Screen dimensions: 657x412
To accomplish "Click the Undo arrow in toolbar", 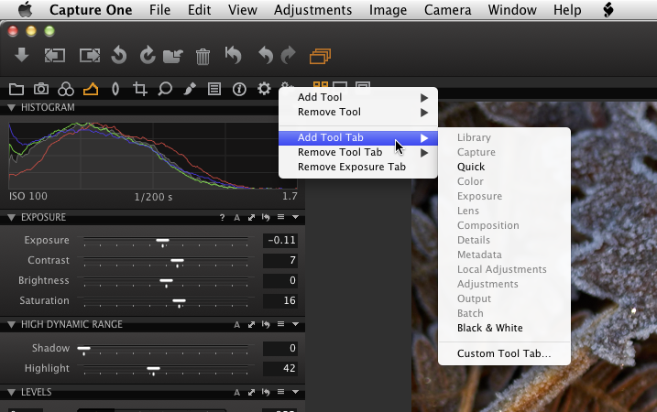I will 266,55.
